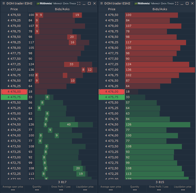
Task: Click the 33 order block at 4 477,25
Action: click(71, 64)
